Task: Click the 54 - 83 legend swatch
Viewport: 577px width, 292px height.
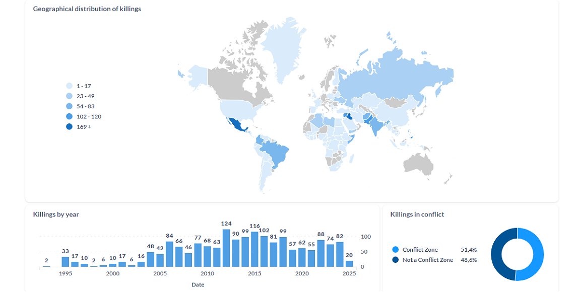Action: 69,106
